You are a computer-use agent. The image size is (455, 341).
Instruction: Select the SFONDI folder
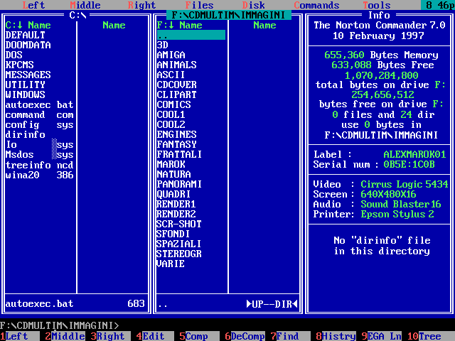(173, 234)
